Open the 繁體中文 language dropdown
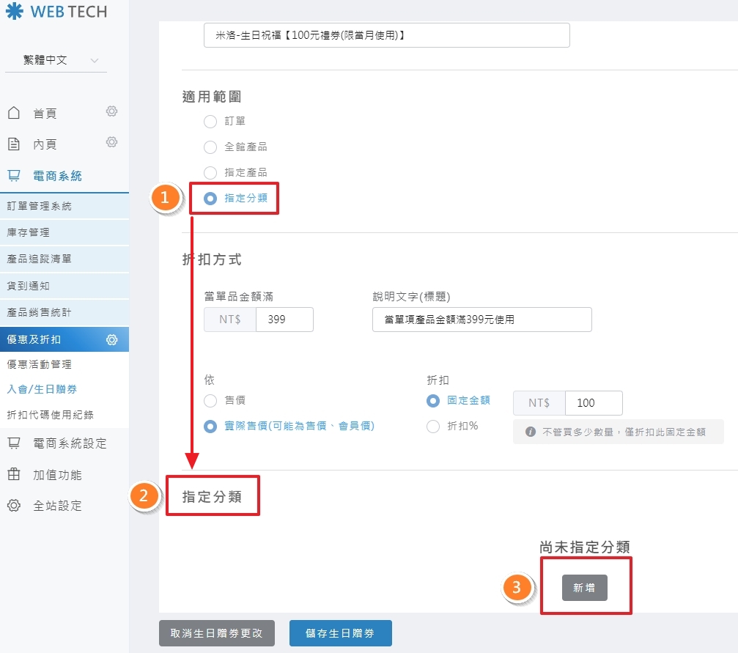Screen dimensions: 738x653 pos(56,60)
